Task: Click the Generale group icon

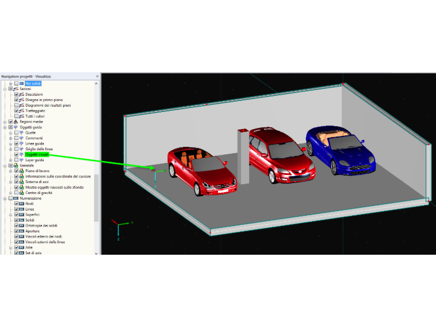Action: click(x=16, y=165)
